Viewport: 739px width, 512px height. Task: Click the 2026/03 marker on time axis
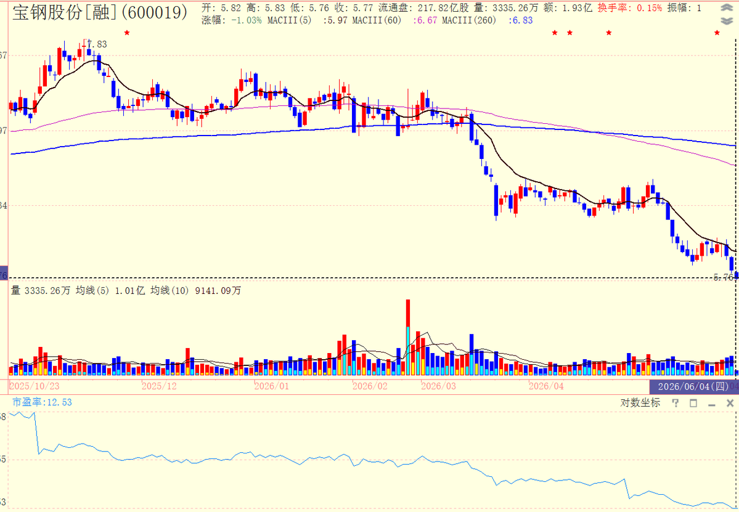(438, 387)
